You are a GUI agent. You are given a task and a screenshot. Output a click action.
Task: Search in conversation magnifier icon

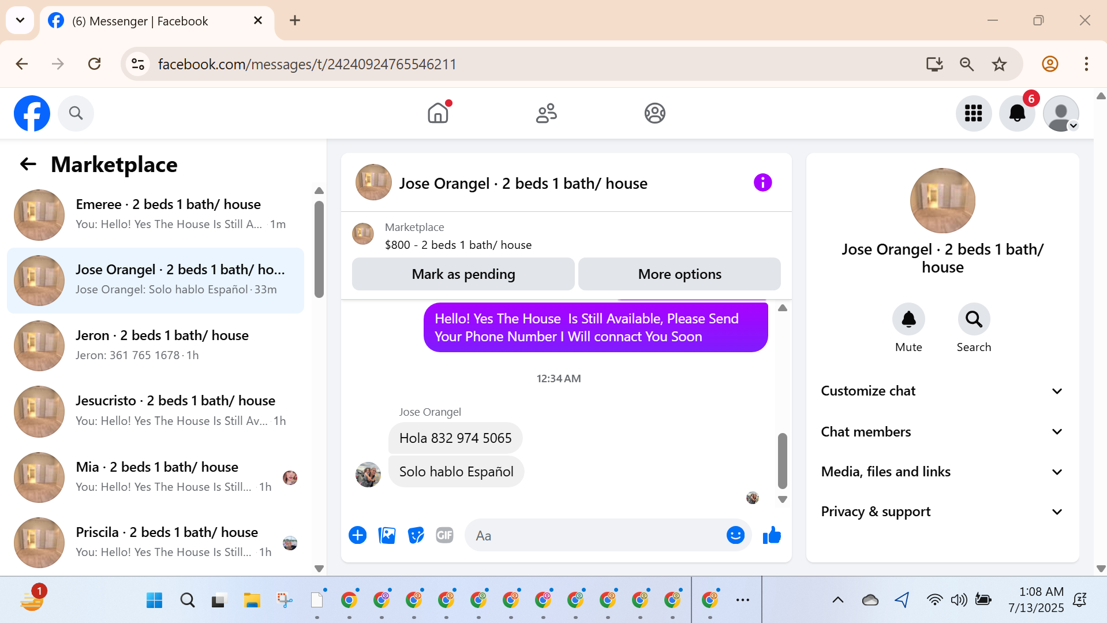point(974,319)
